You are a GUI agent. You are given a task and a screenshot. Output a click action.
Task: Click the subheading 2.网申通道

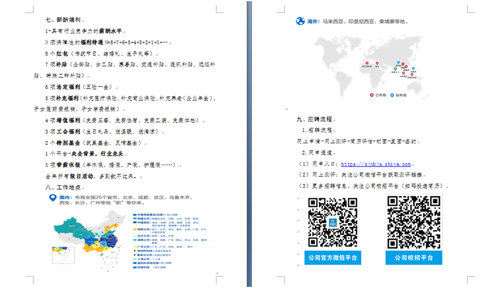pos(317,153)
